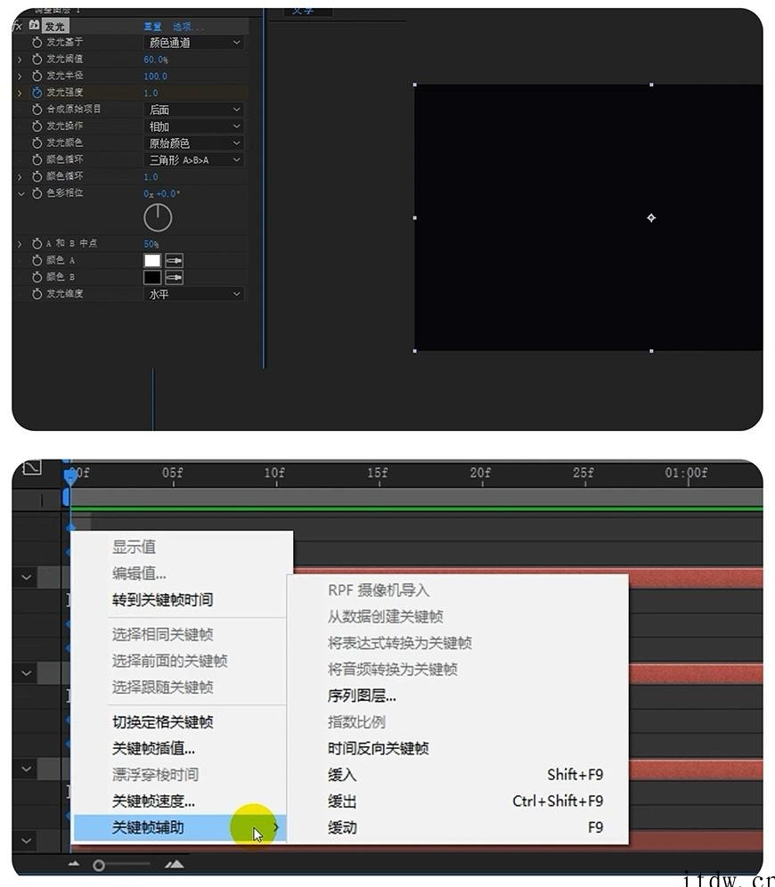Choose 缓入 (Shift+F9) in the submenu

click(x=458, y=775)
